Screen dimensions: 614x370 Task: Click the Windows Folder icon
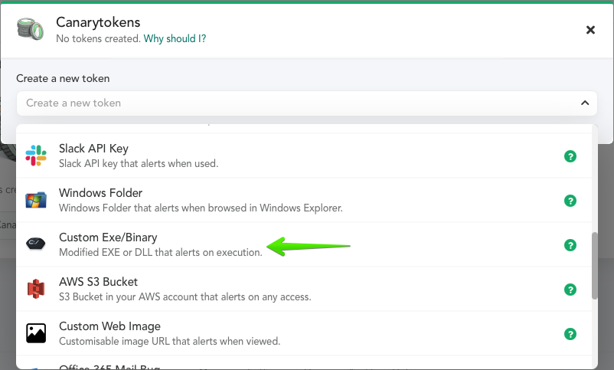36,200
